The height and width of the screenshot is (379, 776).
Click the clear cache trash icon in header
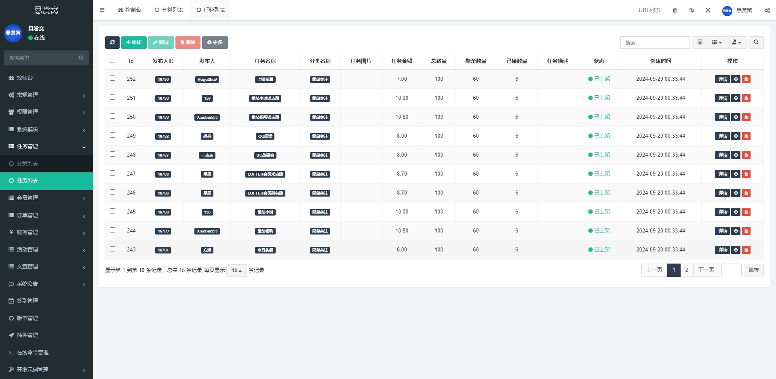coord(675,10)
